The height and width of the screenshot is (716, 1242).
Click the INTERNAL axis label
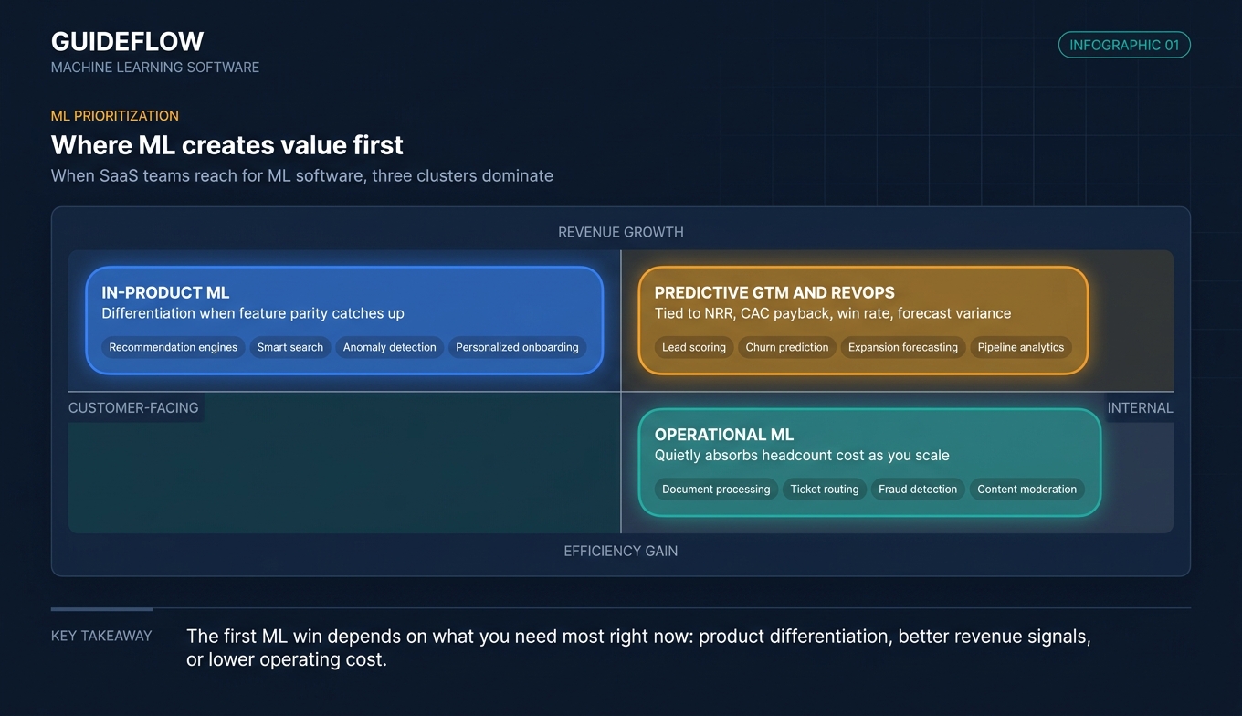tap(1140, 408)
